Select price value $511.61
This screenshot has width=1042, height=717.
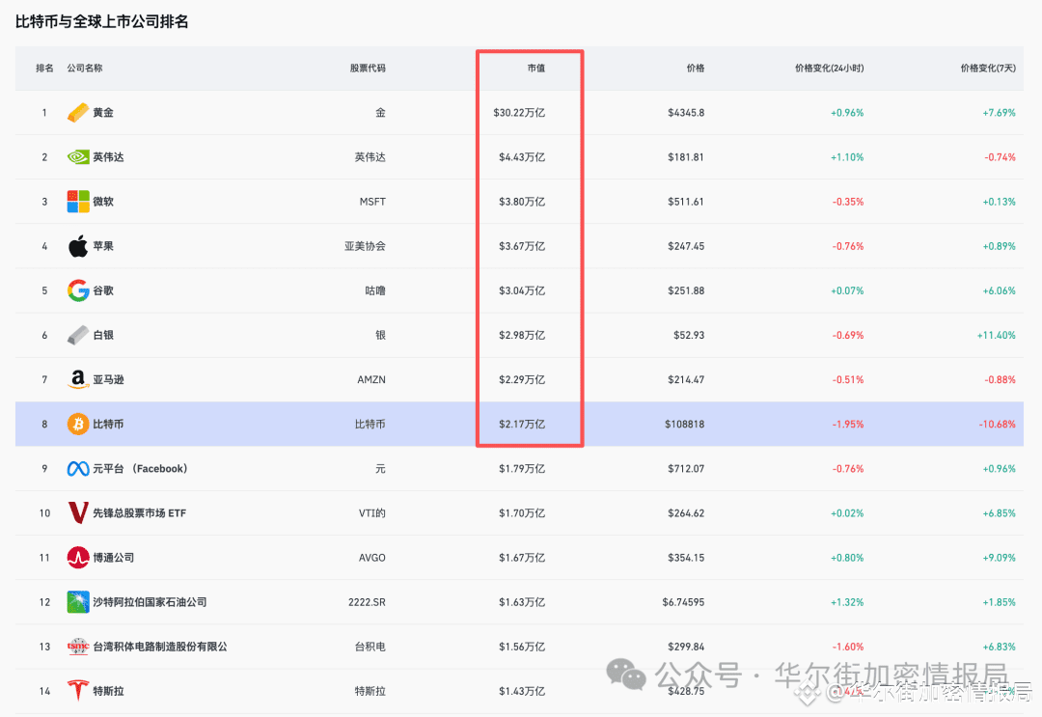(x=686, y=202)
